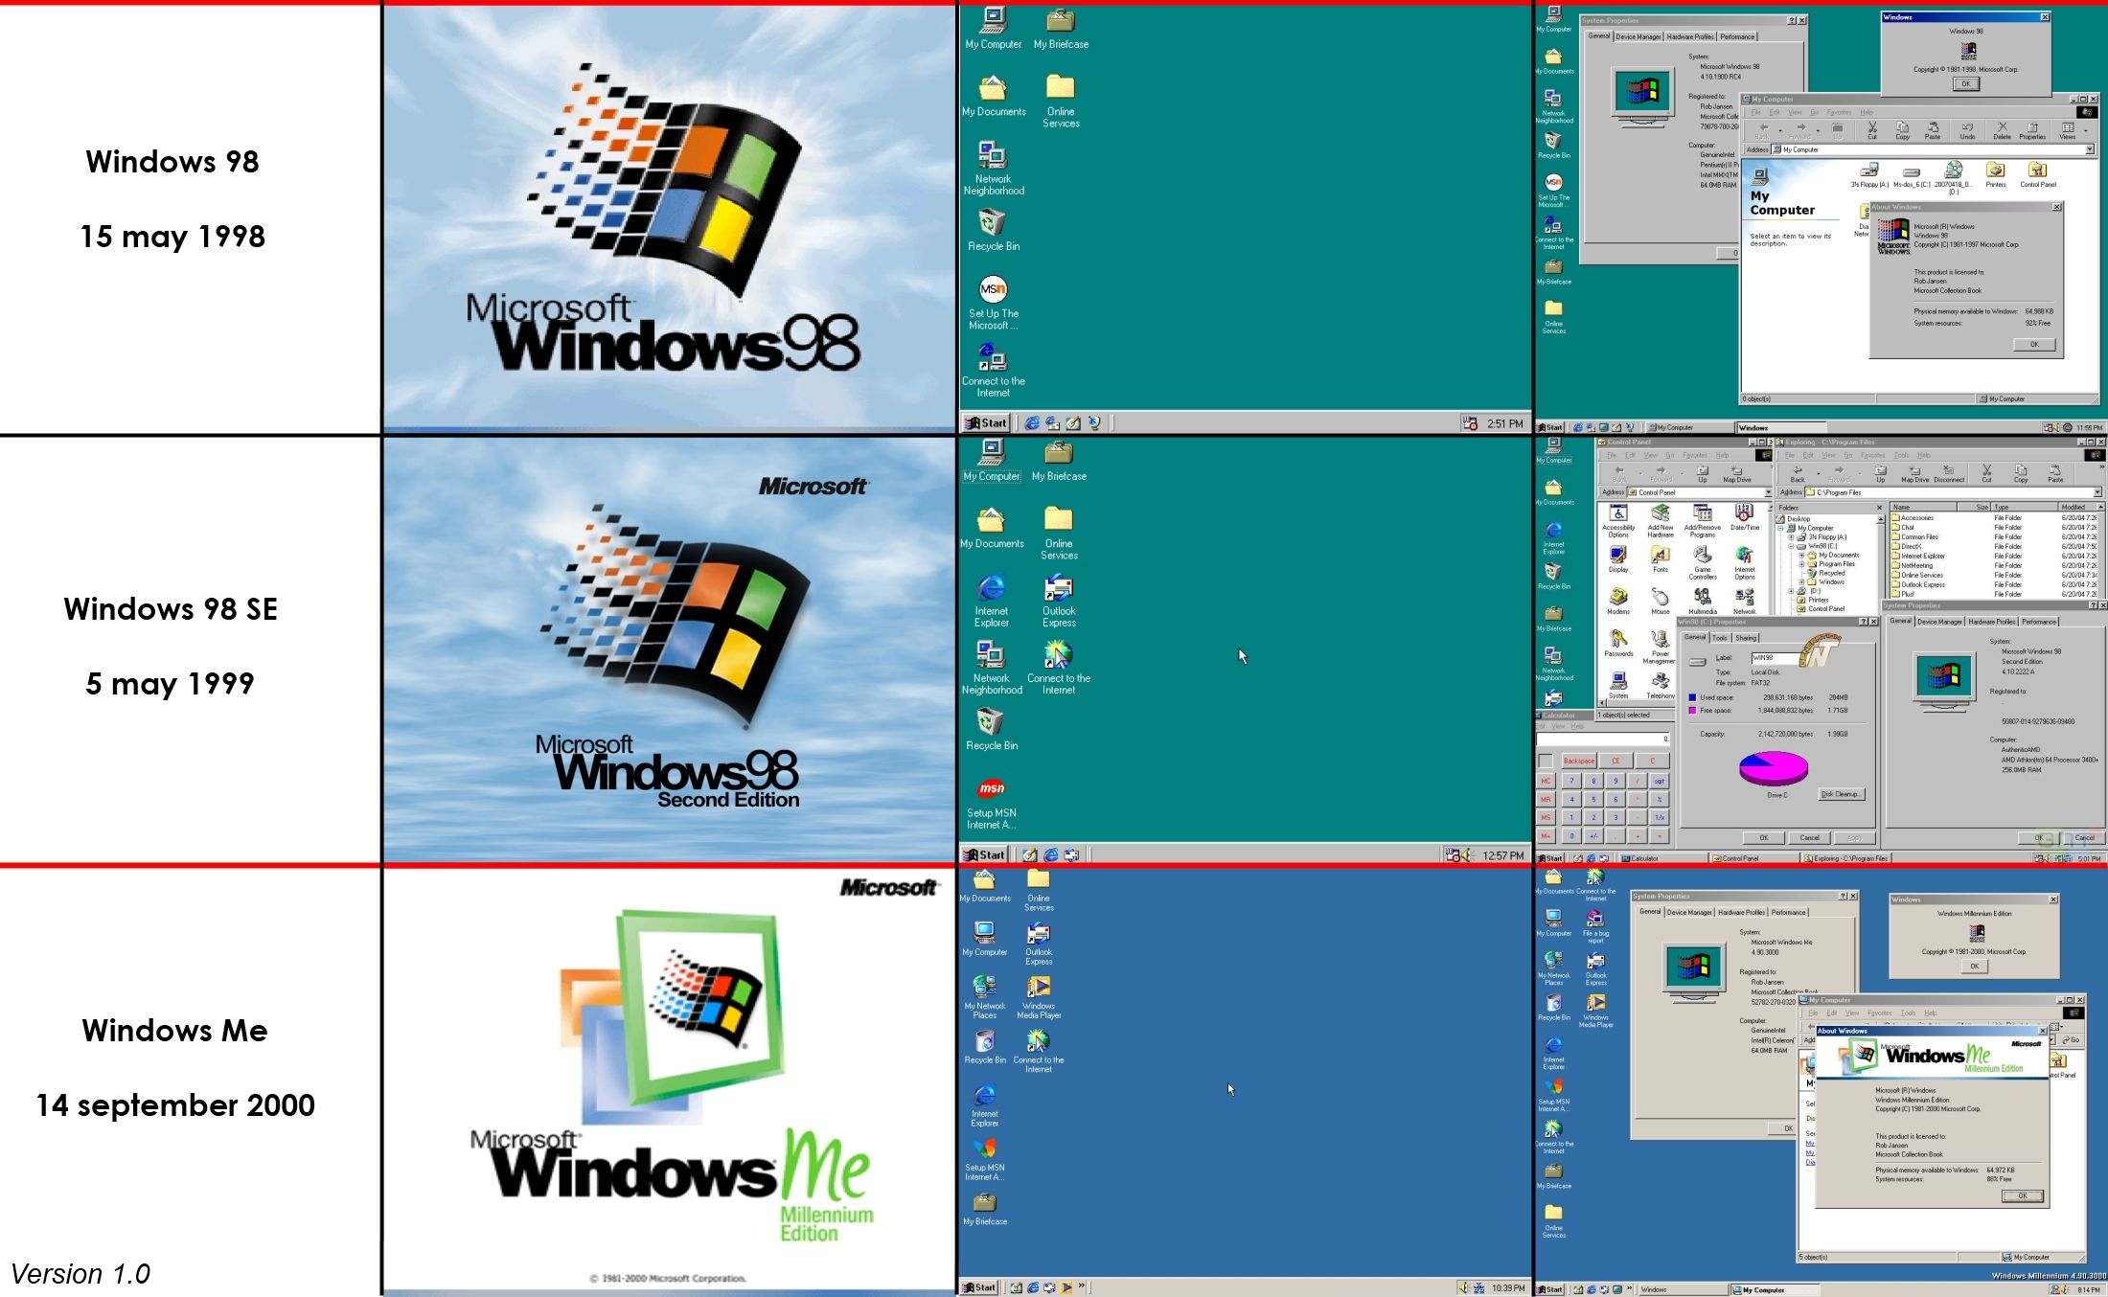Click OK in the small Windows 98 version dialog
The width and height of the screenshot is (2108, 1297).
click(x=1966, y=84)
